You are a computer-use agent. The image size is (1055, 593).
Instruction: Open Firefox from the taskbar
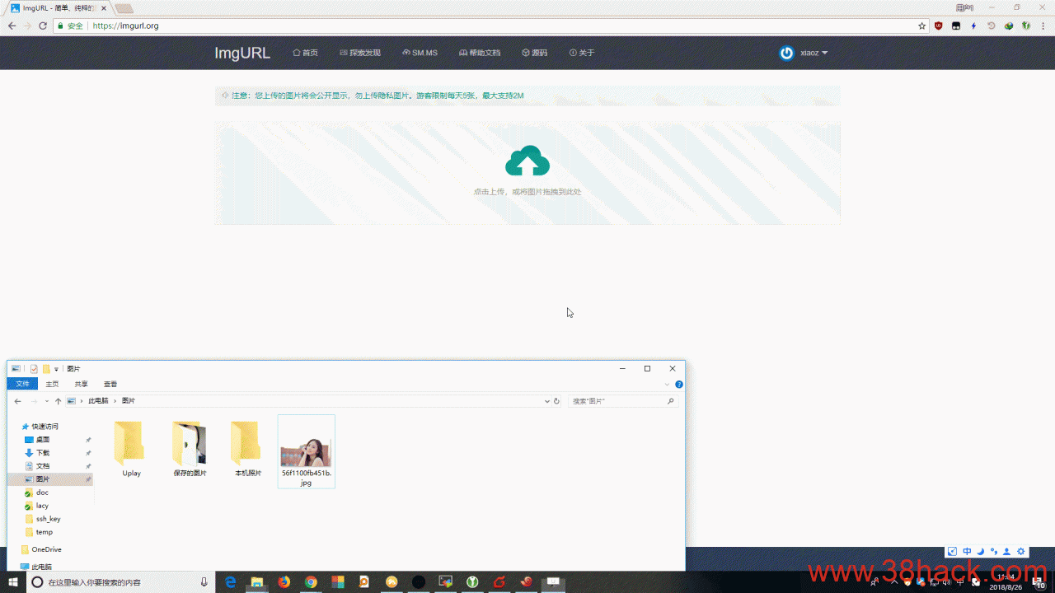point(284,582)
